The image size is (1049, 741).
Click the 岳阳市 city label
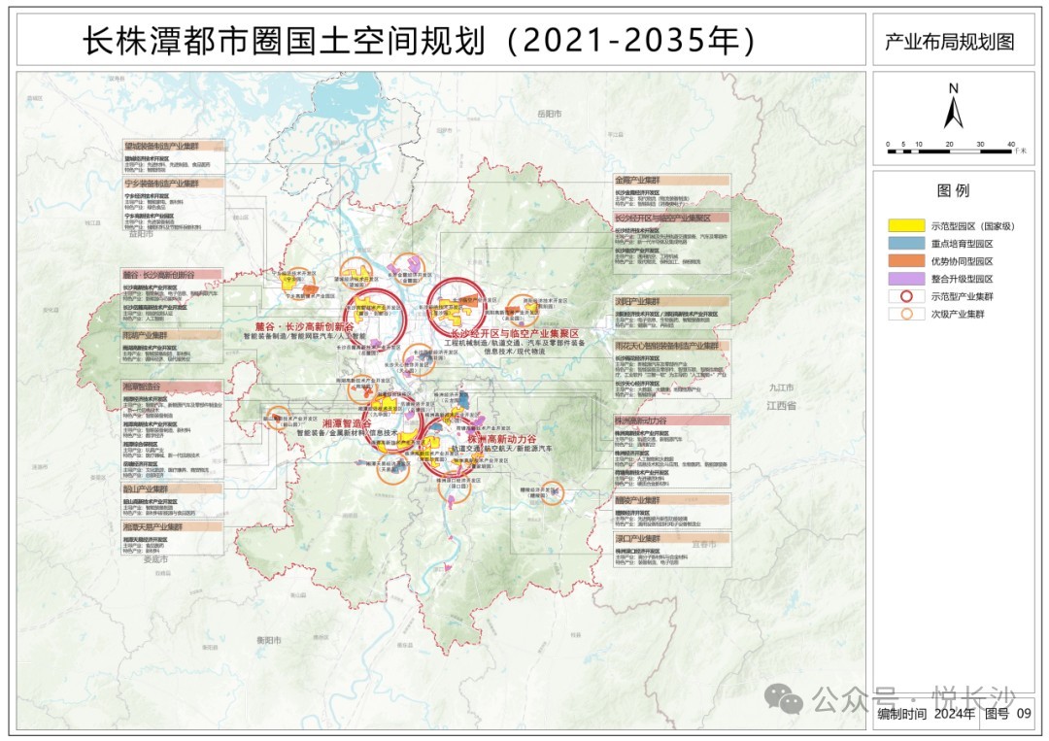point(549,114)
